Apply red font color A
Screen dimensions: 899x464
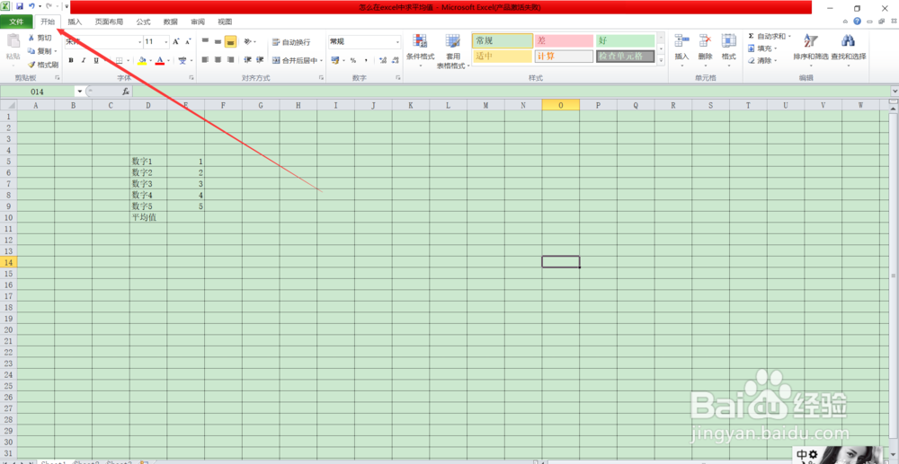pos(160,60)
